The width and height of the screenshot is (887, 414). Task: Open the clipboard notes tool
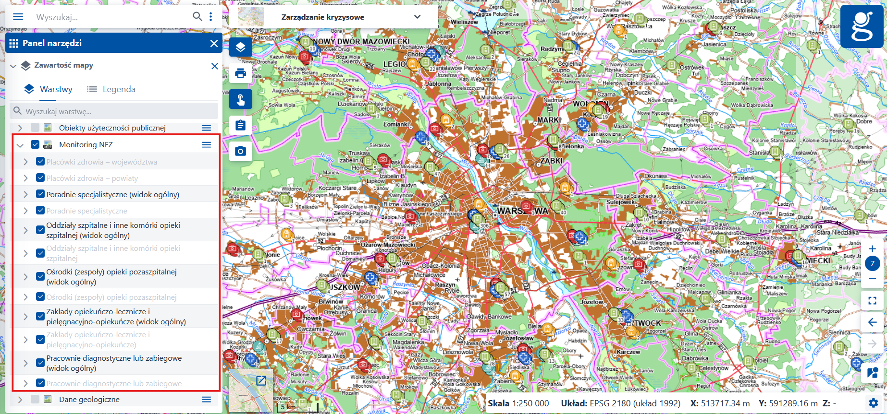click(240, 125)
